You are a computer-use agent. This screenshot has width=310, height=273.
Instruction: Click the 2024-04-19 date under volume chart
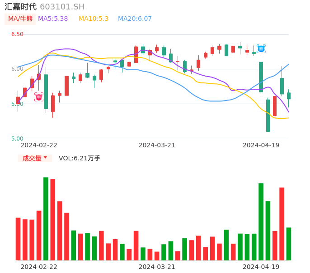click(x=261, y=267)
